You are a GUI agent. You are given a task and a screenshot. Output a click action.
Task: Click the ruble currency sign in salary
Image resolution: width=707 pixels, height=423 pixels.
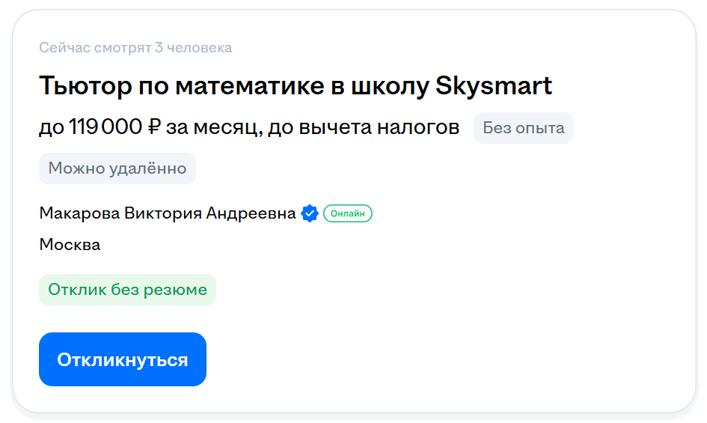pos(154,127)
